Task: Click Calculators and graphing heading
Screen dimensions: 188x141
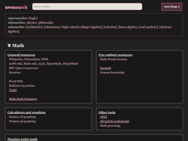Action: [x=26, y=112]
